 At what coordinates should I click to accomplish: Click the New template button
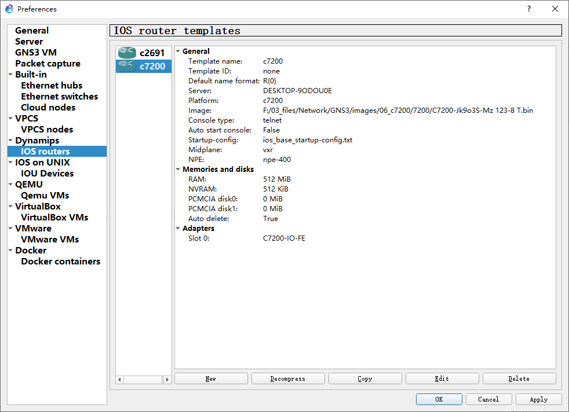[211, 378]
